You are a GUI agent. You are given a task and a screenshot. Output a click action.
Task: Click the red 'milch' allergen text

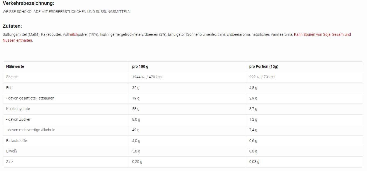[x=73, y=34]
